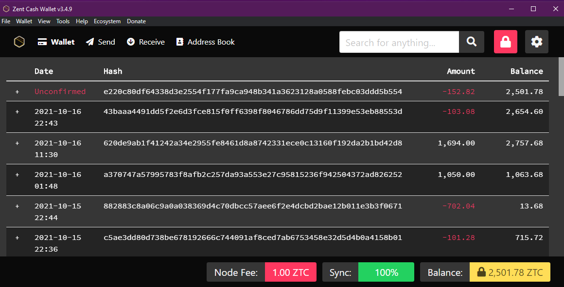Viewport: 564px width, 287px height.
Task: Expand the 2021-10-16 01:48 transaction
Action: [17, 175]
